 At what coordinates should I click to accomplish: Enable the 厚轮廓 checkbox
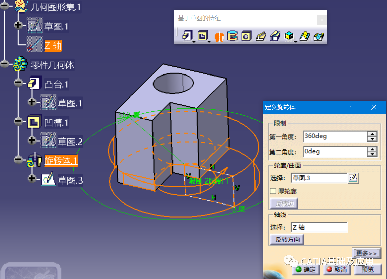pyautogui.click(x=273, y=191)
